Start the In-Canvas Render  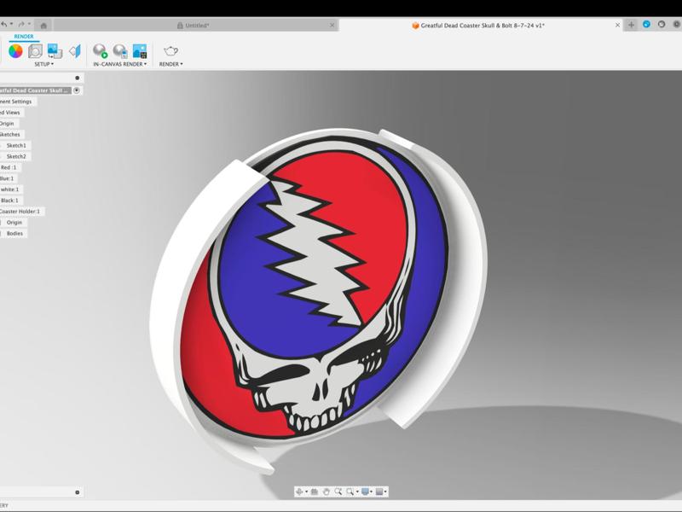(x=100, y=51)
